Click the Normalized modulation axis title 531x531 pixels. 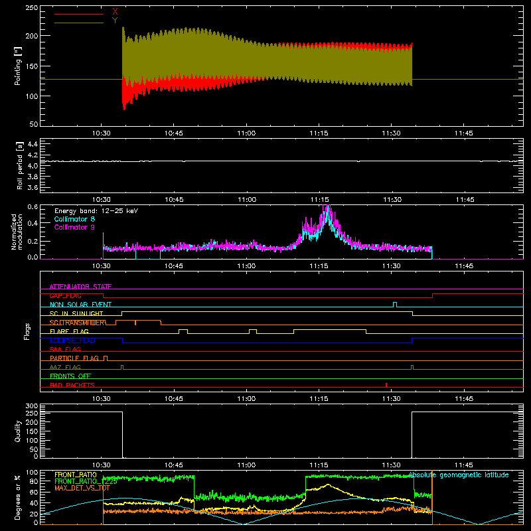[17, 232]
